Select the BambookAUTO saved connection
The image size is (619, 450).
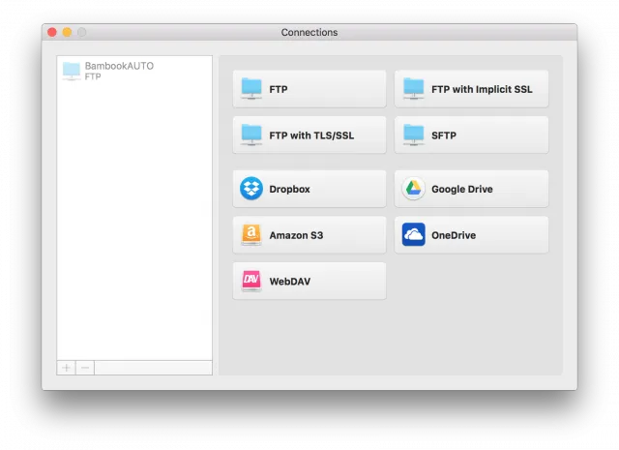pyautogui.click(x=134, y=71)
